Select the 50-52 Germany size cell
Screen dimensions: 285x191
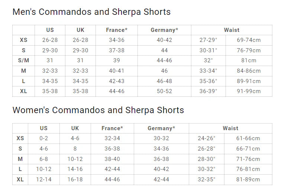(x=164, y=91)
